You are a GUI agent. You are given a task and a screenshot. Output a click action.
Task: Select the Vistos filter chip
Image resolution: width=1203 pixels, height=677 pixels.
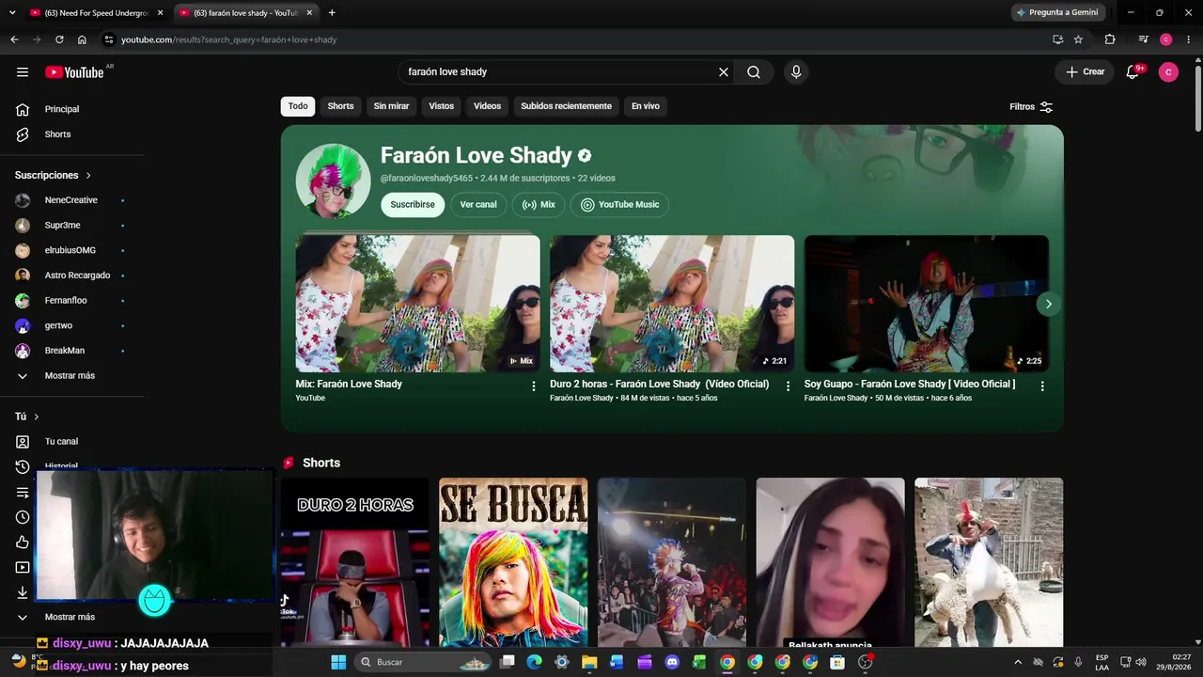[x=442, y=106]
